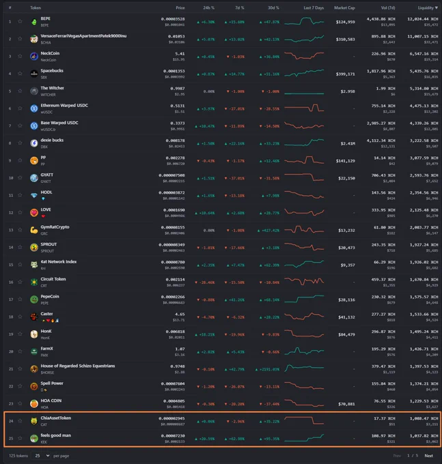The width and height of the screenshot is (442, 464).
Task: Sort table by Market Cap column
Action: pos(344,8)
